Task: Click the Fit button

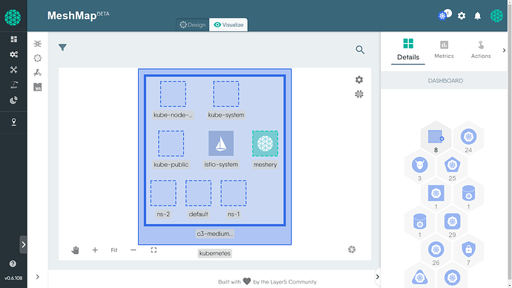Action: pos(114,250)
